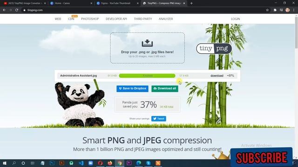Open the Chrome extensions puzzle icon
298x167 pixels.
(x=275, y=10)
